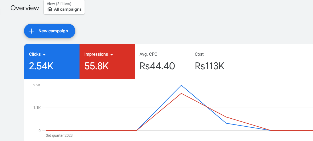The height and width of the screenshot is (141, 313).
Task: Click the 2.54K clicks value
Action: pos(41,66)
